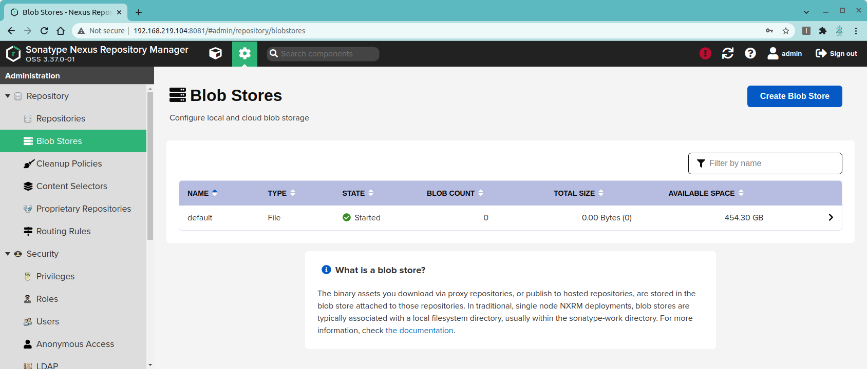Click the default blob store name cell
Screen dimensions: 867x369
click(200, 218)
